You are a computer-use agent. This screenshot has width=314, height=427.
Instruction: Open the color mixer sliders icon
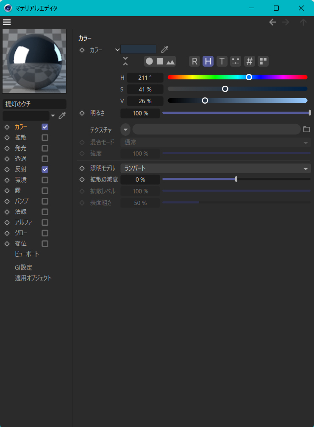click(236, 61)
